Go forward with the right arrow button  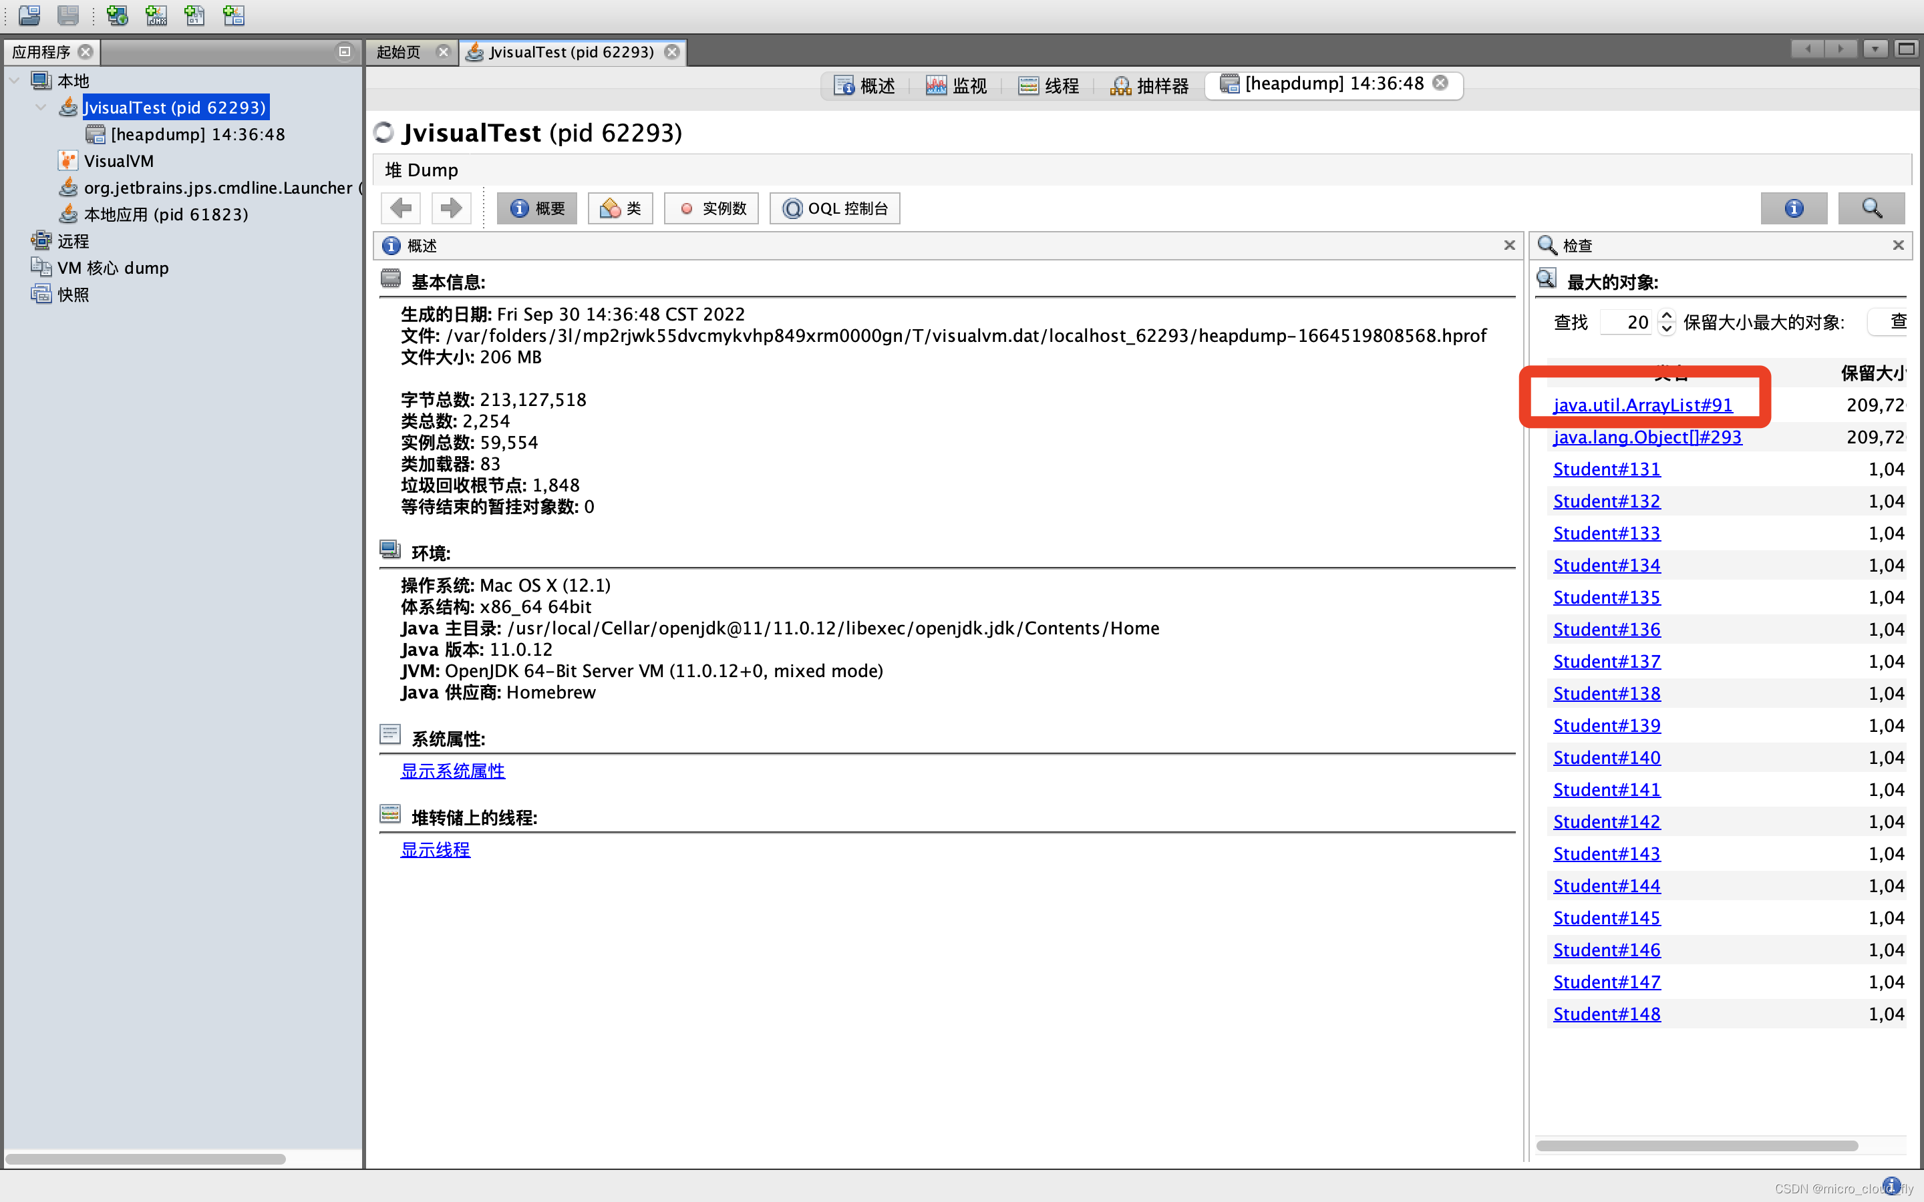(451, 208)
